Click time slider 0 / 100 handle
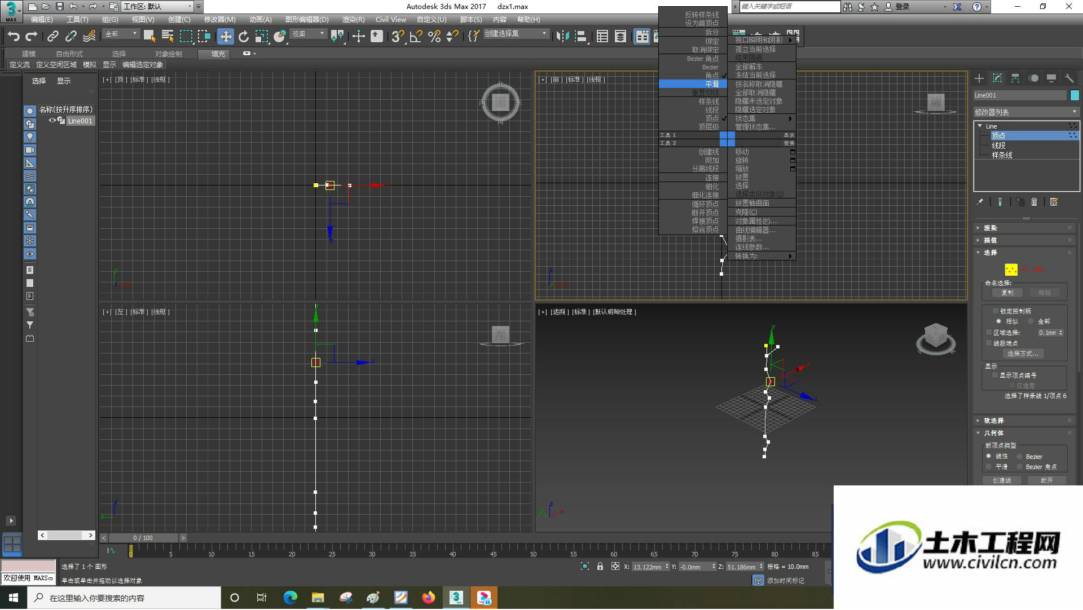 (x=143, y=538)
